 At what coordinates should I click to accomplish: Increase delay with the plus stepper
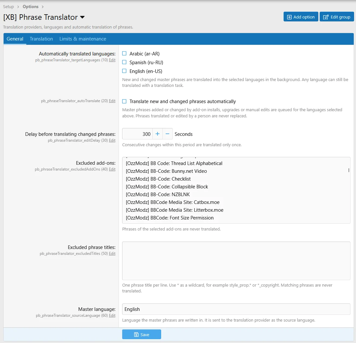(157, 134)
